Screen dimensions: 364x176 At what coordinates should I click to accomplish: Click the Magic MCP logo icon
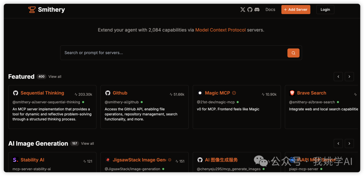point(200,93)
